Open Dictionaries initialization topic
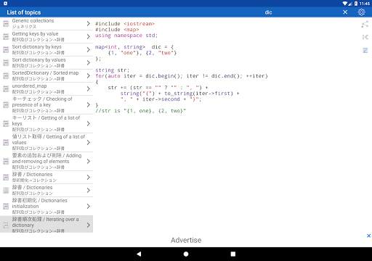This screenshot has height=261, width=372. click(x=46, y=206)
